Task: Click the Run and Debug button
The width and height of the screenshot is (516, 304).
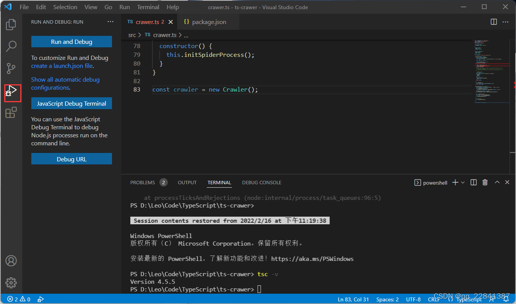Action: (71, 41)
